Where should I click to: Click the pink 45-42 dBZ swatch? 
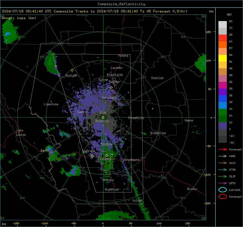[x=222, y=79]
